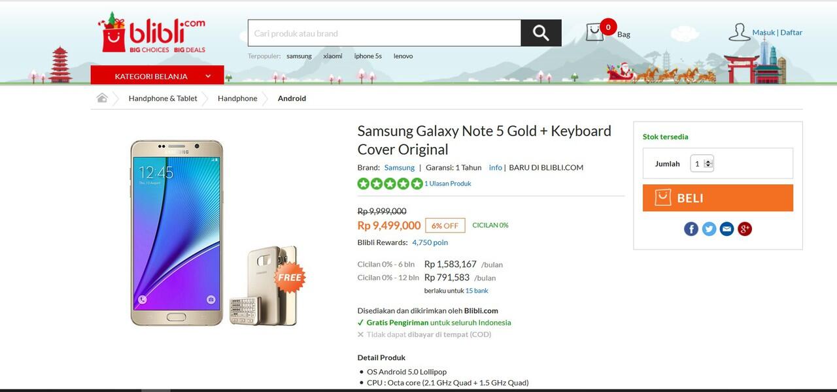Viewport: 837px width, 392px height.
Task: Click the person icon next to Masuk
Action: click(740, 31)
